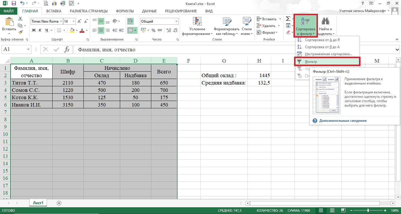Viewport: 401px width, 214px height.
Task: Open the number format Общий dropdown
Action: [176, 21]
